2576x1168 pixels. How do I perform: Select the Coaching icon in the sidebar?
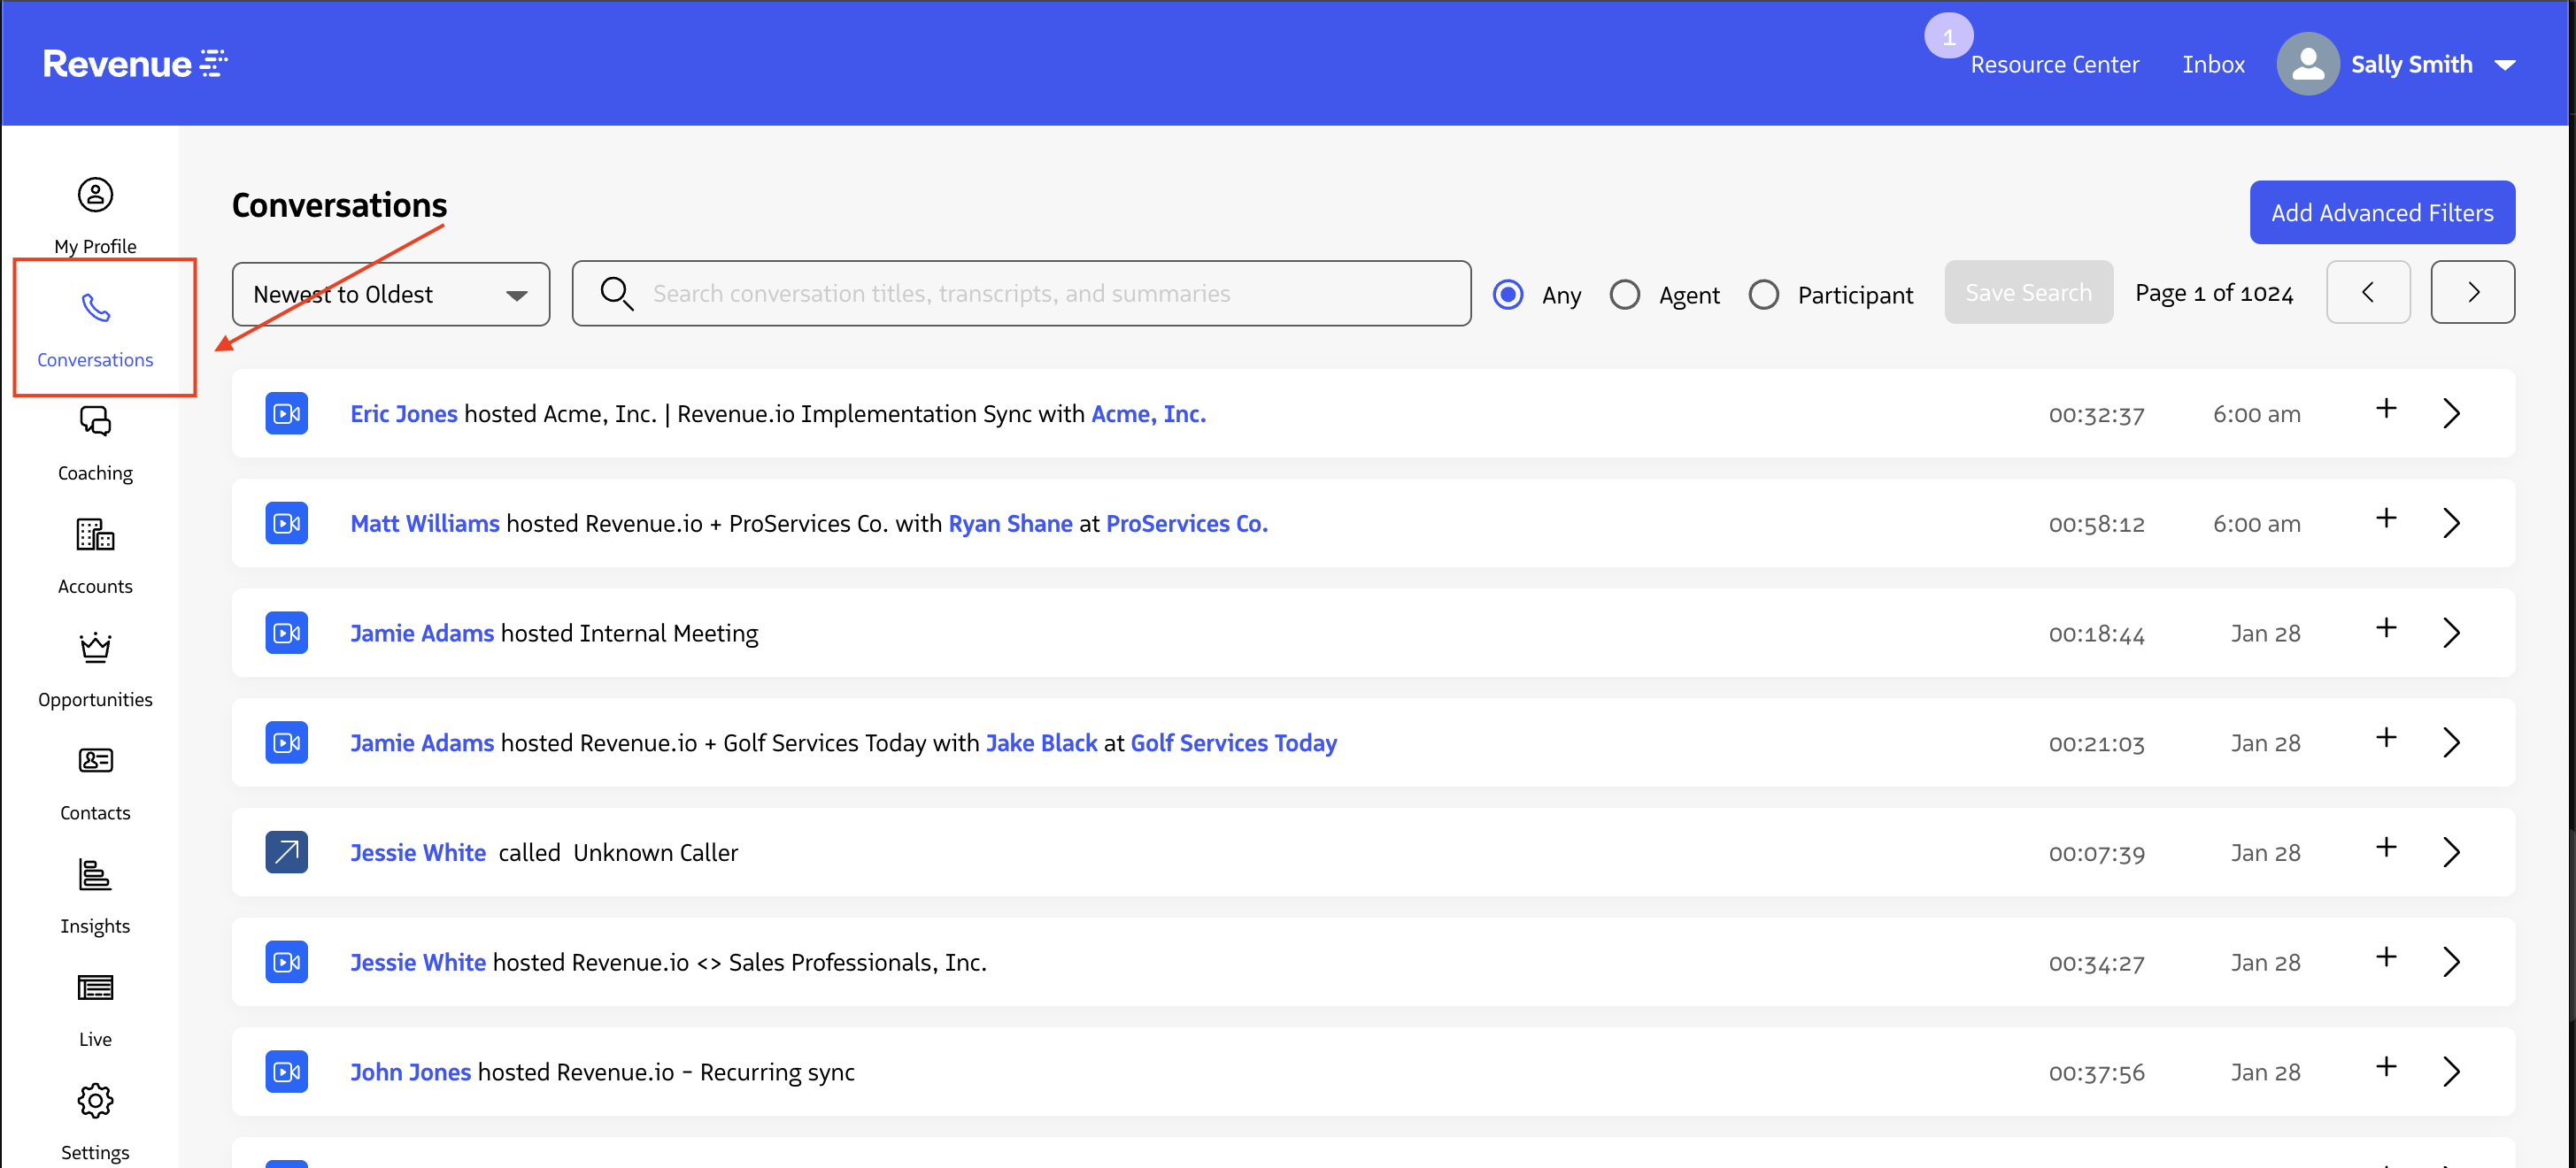pyautogui.click(x=95, y=422)
